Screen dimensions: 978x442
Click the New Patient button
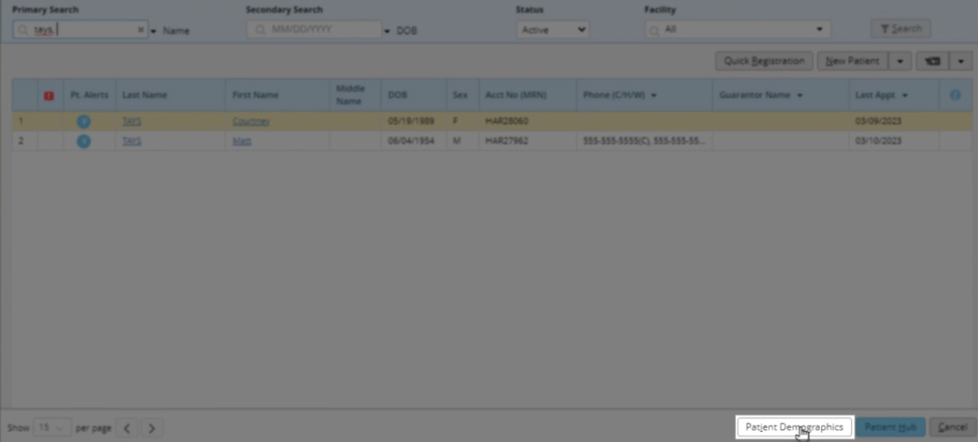pos(852,61)
